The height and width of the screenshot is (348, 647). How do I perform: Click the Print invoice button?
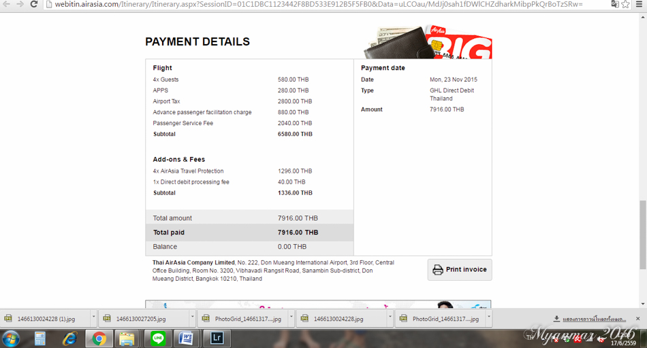tap(460, 270)
